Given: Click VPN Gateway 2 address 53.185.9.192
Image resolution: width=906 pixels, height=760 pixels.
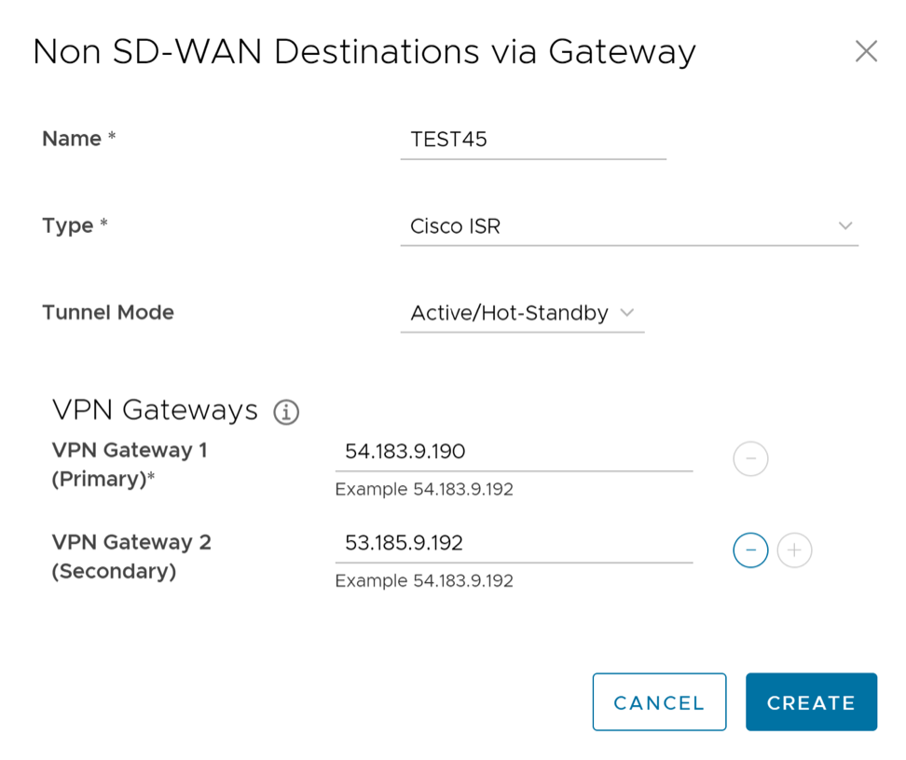Looking at the screenshot, I should (x=513, y=543).
